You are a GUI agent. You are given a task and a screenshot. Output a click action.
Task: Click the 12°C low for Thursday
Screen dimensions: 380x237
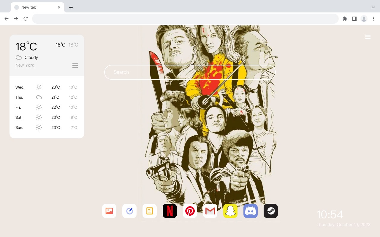[73, 97]
